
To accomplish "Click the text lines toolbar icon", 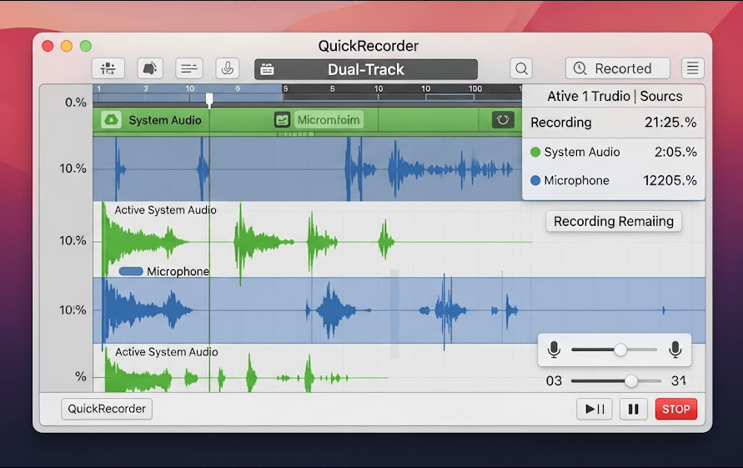I will coord(188,69).
